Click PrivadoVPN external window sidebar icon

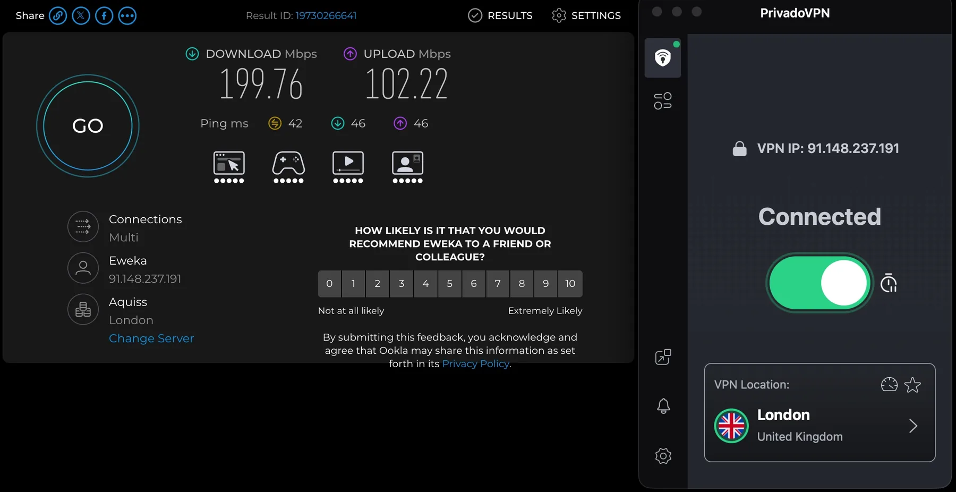[663, 357]
